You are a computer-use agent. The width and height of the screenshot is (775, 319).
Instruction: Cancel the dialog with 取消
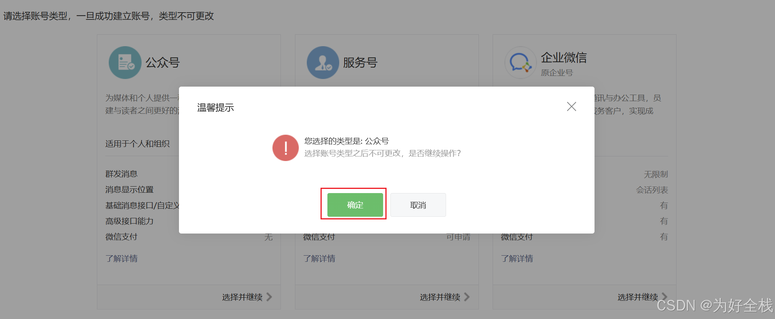418,205
